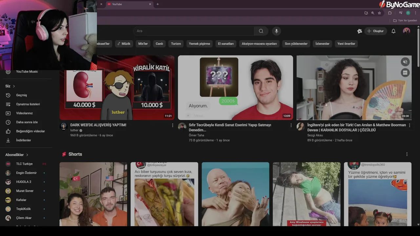The width and height of the screenshot is (420, 236).
Task: Open the Chrome profile avatar
Action: 408,13
